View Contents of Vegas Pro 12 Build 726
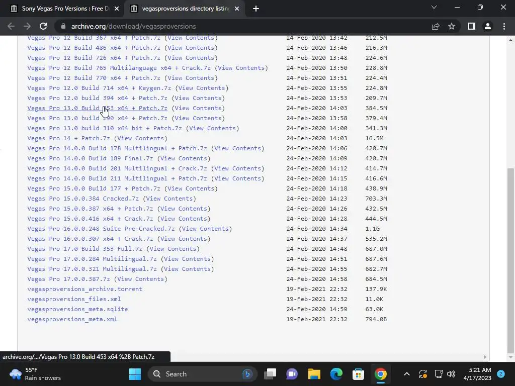Viewport: 515px width, 386px height. coord(191,58)
